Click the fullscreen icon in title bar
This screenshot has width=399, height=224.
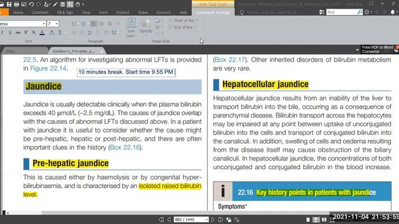tap(372, 3)
